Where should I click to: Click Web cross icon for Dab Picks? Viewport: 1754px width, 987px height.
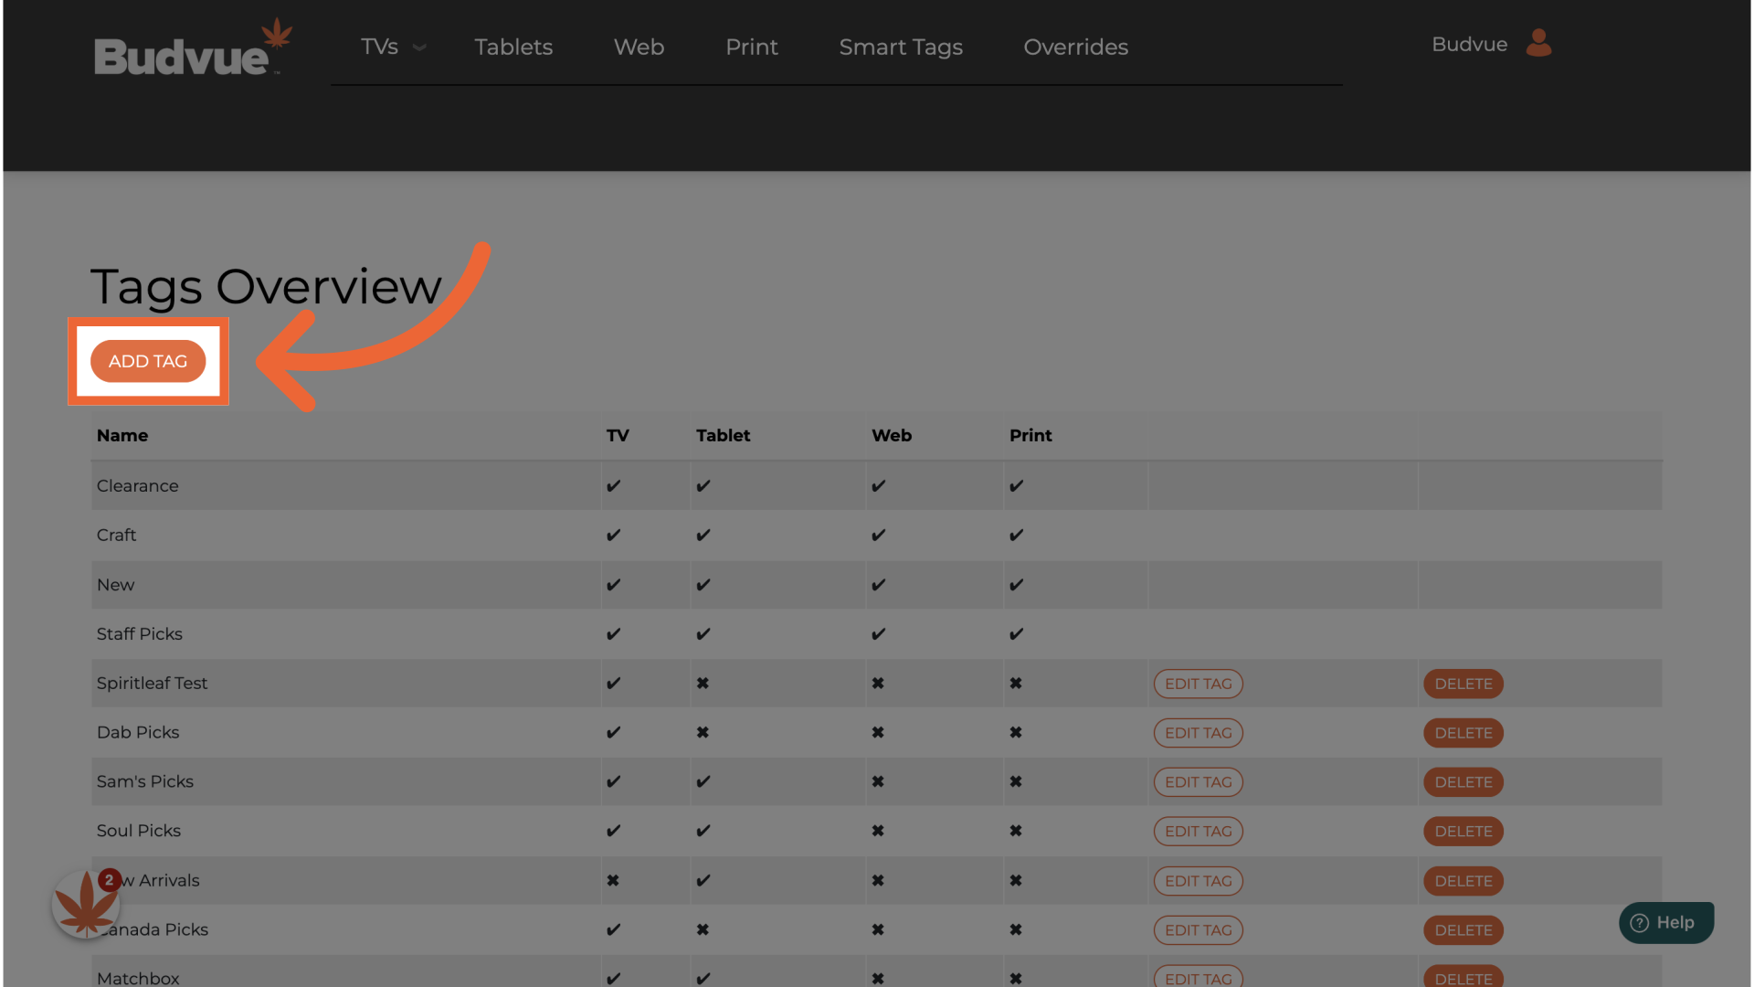tap(877, 733)
